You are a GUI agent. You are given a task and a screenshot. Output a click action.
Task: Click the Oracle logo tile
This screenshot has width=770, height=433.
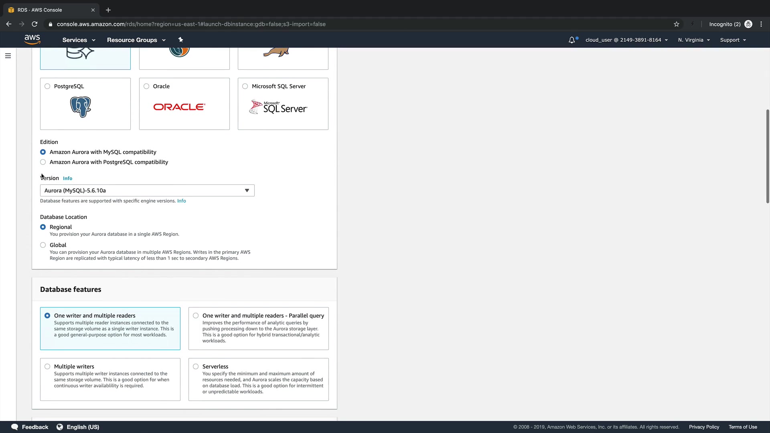tap(179, 107)
